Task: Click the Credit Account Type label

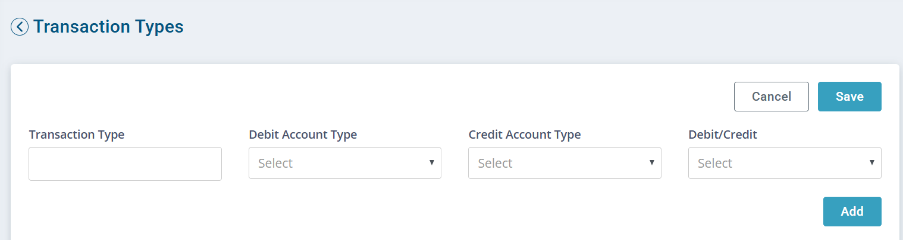Action: 525,135
